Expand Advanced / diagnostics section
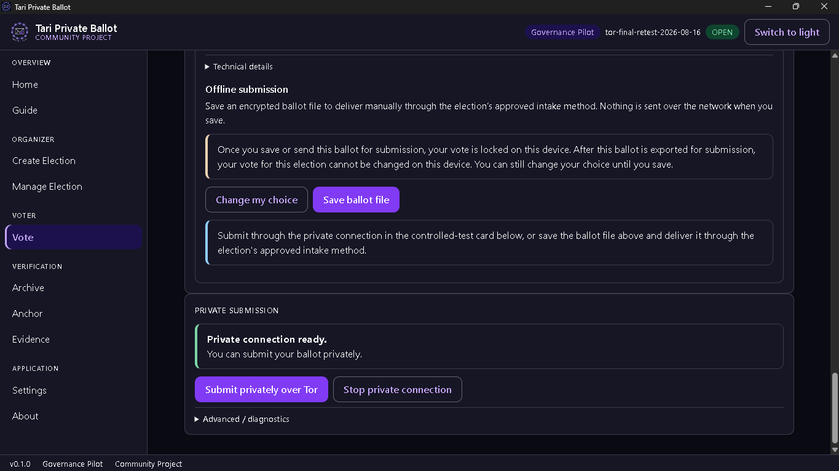 pos(242,419)
